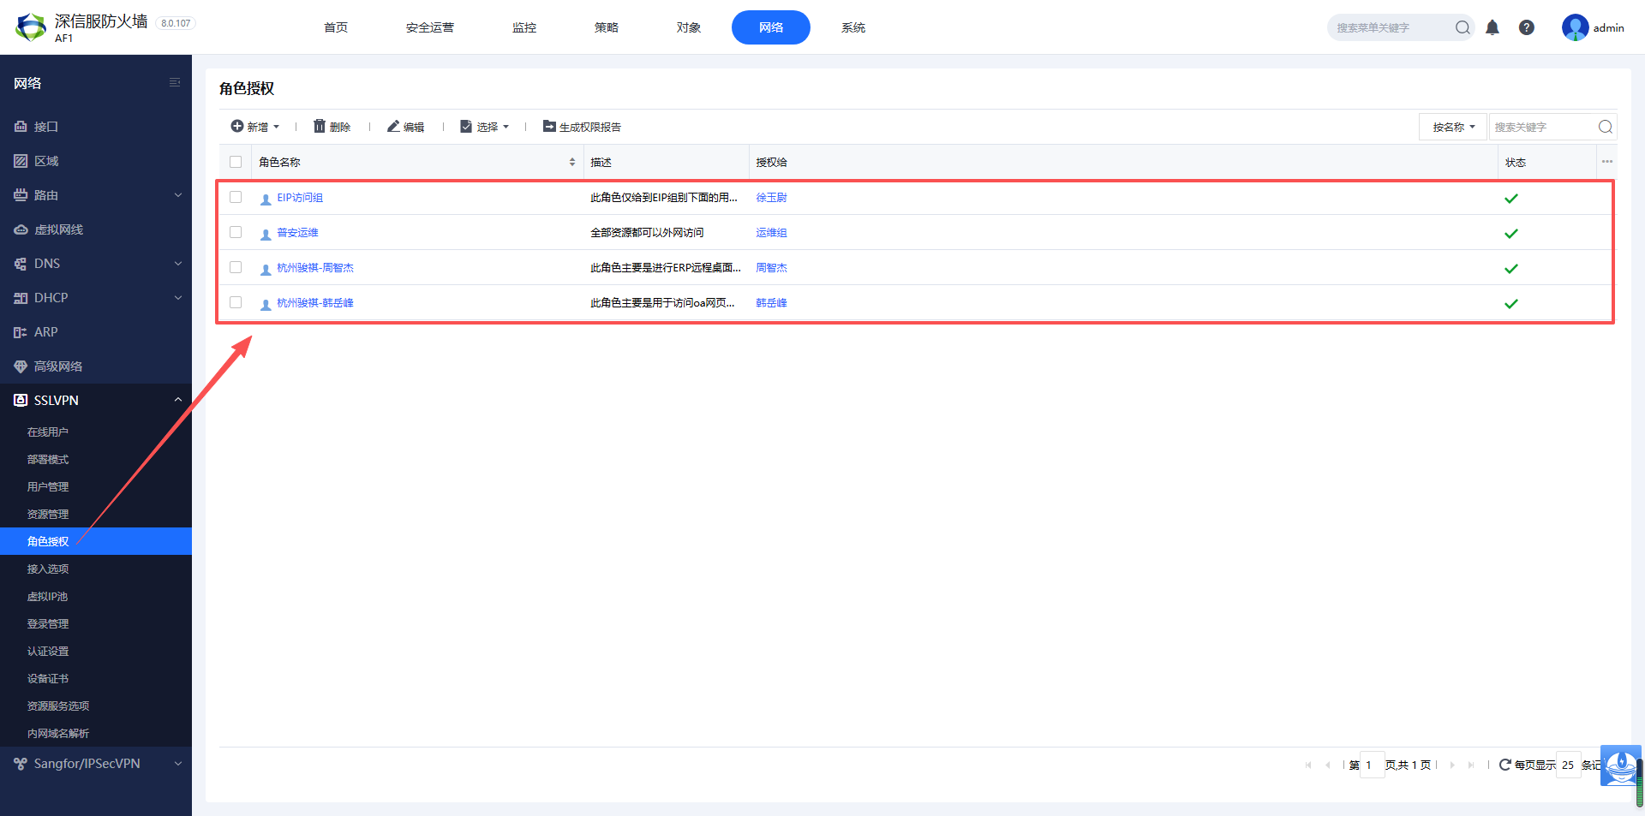The width and height of the screenshot is (1645, 816).
Task: Go to the next page arrow
Action: [1452, 765]
